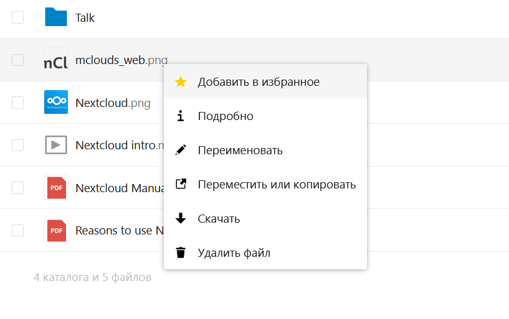Open the mclouds_web.png file name
Screen dimensions: 509x319
click(x=121, y=60)
